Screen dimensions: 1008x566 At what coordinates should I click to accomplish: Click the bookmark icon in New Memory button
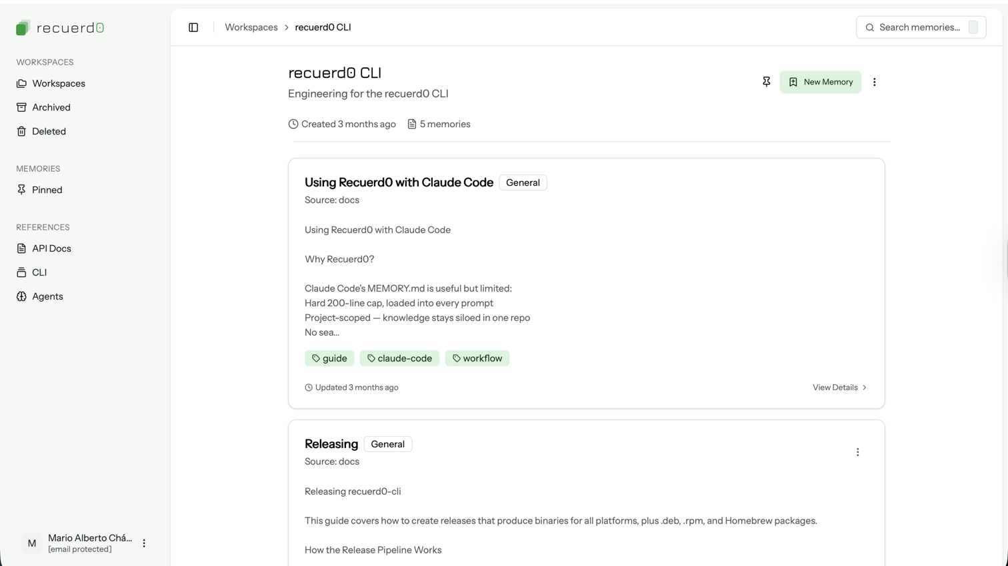(793, 82)
